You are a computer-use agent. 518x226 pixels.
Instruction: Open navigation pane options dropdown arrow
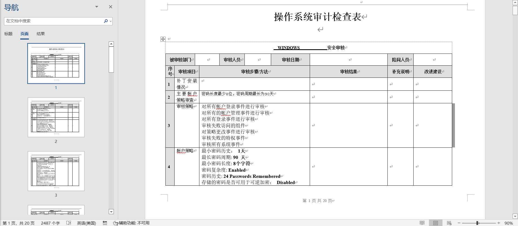(x=97, y=7)
